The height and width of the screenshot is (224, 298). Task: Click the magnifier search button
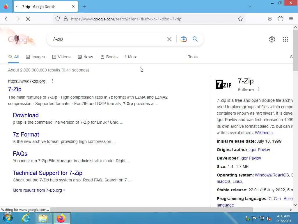click(195, 39)
